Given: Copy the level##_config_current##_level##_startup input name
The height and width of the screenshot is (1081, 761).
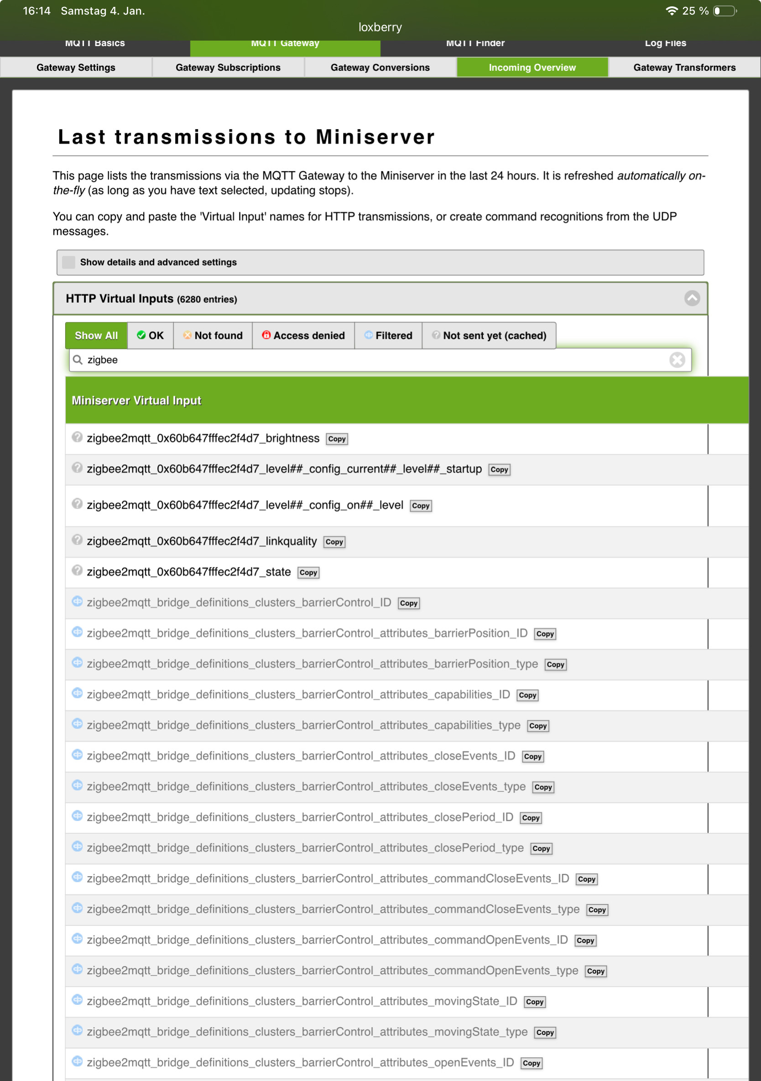Looking at the screenshot, I should click(499, 469).
